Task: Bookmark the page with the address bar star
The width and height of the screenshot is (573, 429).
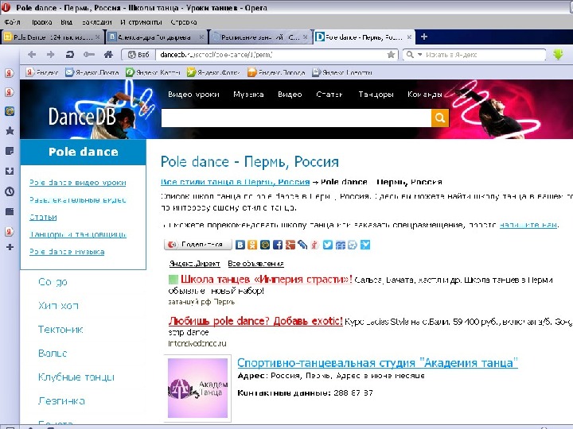Action: pyautogui.click(x=391, y=55)
